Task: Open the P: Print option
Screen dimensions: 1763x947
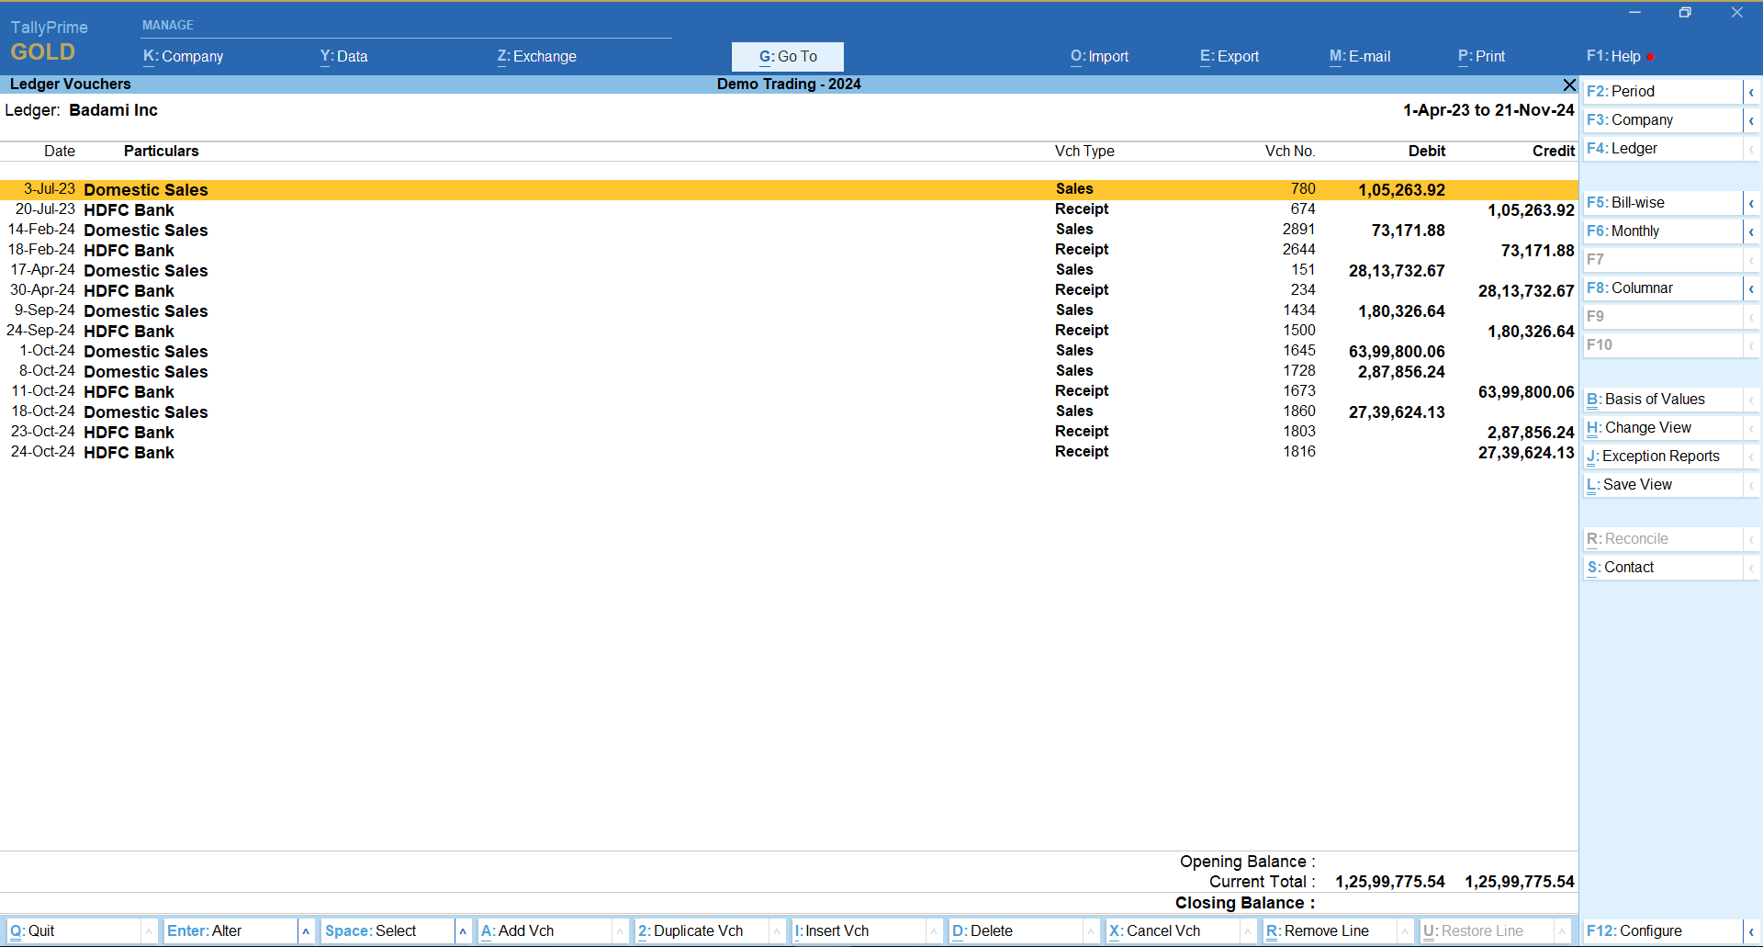Action: tap(1481, 56)
